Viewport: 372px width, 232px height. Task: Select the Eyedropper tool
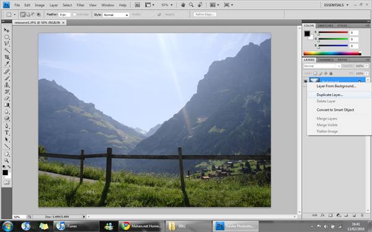[6, 64]
